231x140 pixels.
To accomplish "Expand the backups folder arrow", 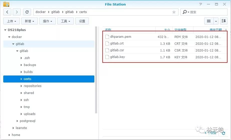I will tap(21, 65).
